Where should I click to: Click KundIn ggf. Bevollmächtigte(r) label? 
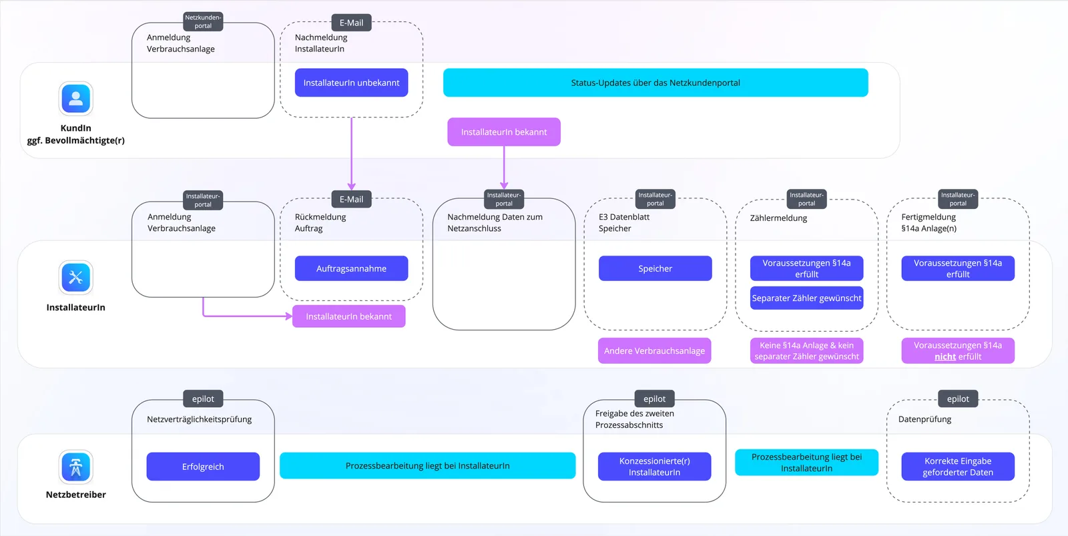76,134
